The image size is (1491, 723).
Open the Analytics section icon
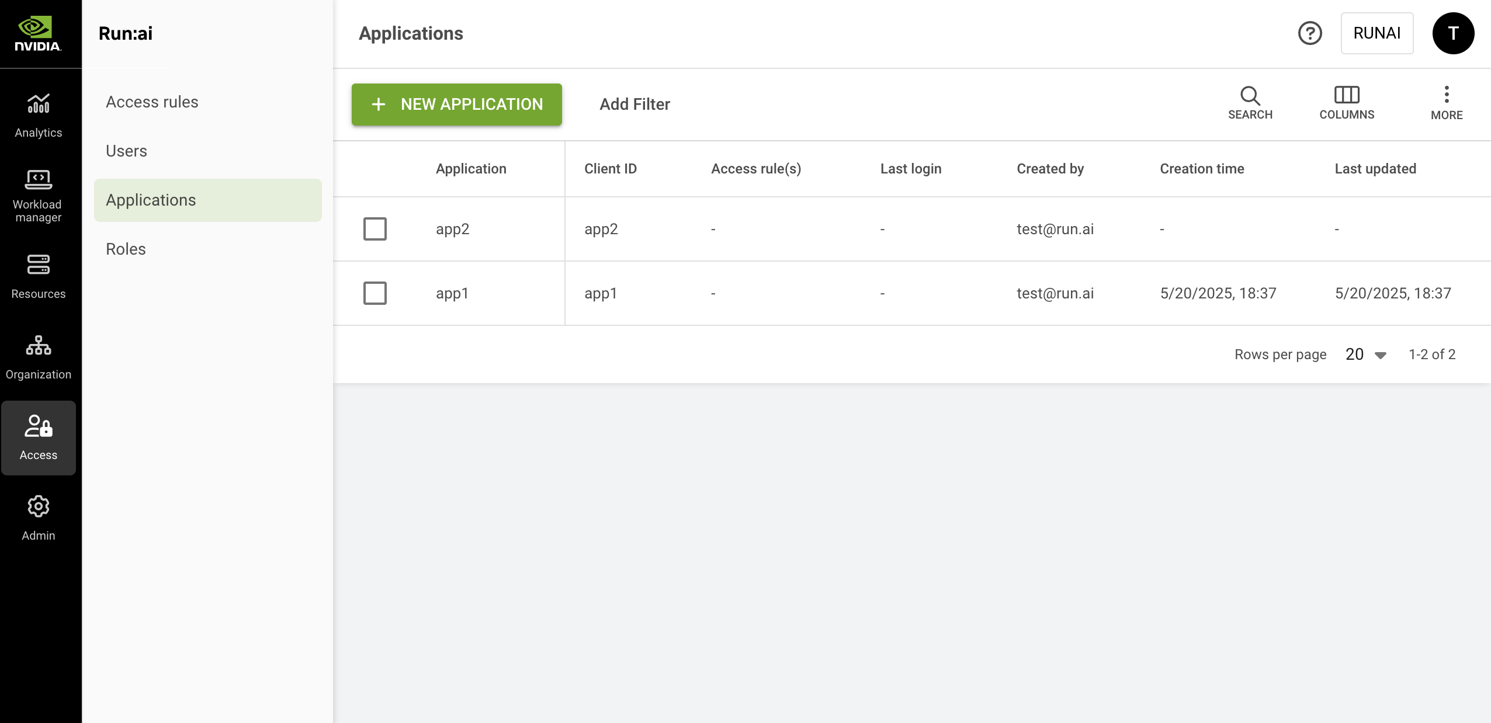(39, 105)
